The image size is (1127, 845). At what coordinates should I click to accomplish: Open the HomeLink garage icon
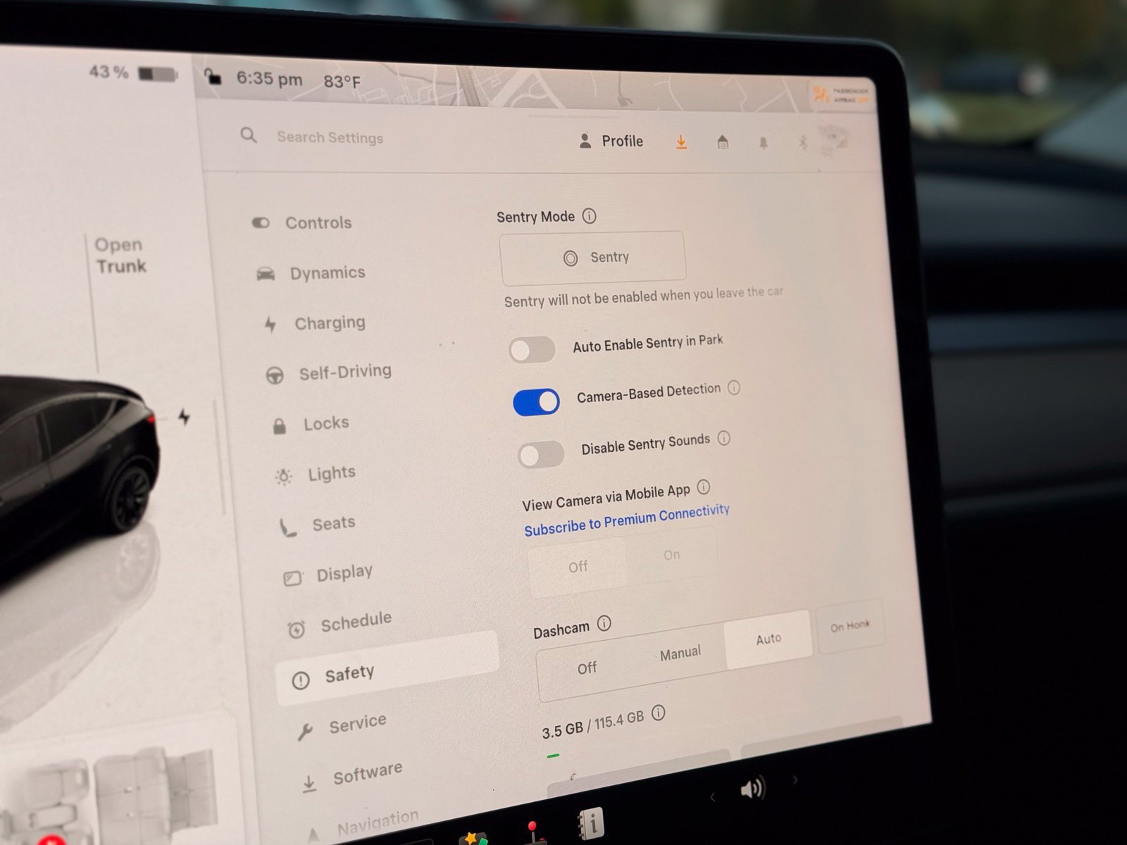pyautogui.click(x=723, y=143)
